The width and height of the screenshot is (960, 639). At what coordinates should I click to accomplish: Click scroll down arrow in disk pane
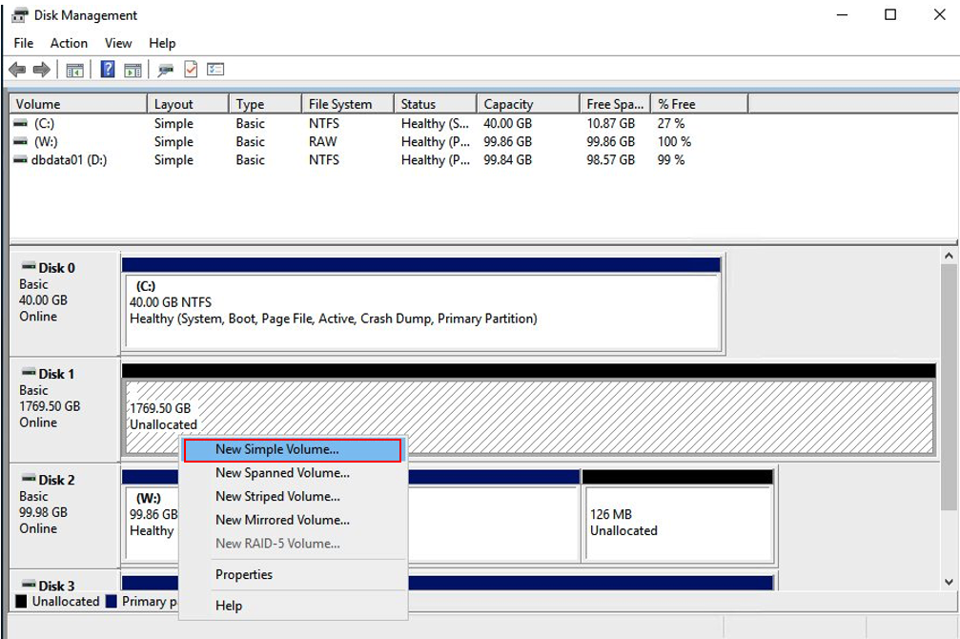949,582
